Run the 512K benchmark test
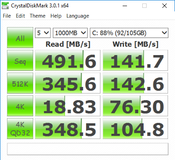This screenshot has height=160, width=175. (x=20, y=83)
